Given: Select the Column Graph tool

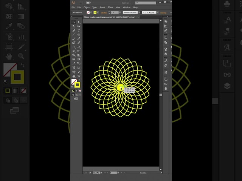Looking at the screenshot, I should pyautogui.click(x=79, y=68).
